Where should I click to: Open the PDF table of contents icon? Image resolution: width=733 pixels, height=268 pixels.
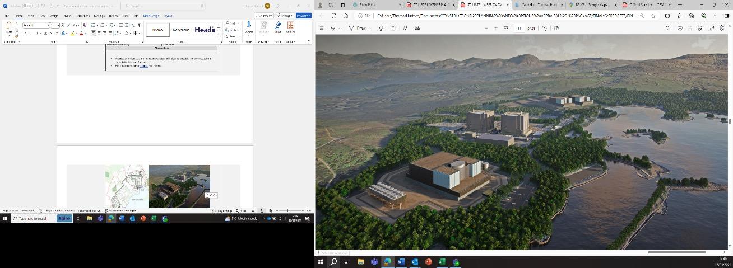point(321,28)
